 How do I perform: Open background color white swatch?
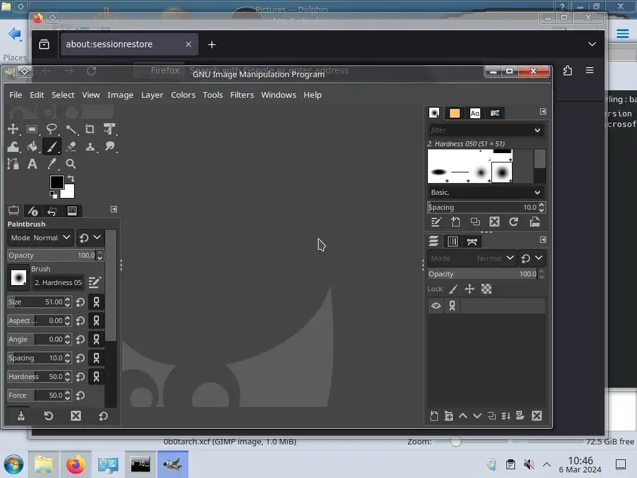69,193
